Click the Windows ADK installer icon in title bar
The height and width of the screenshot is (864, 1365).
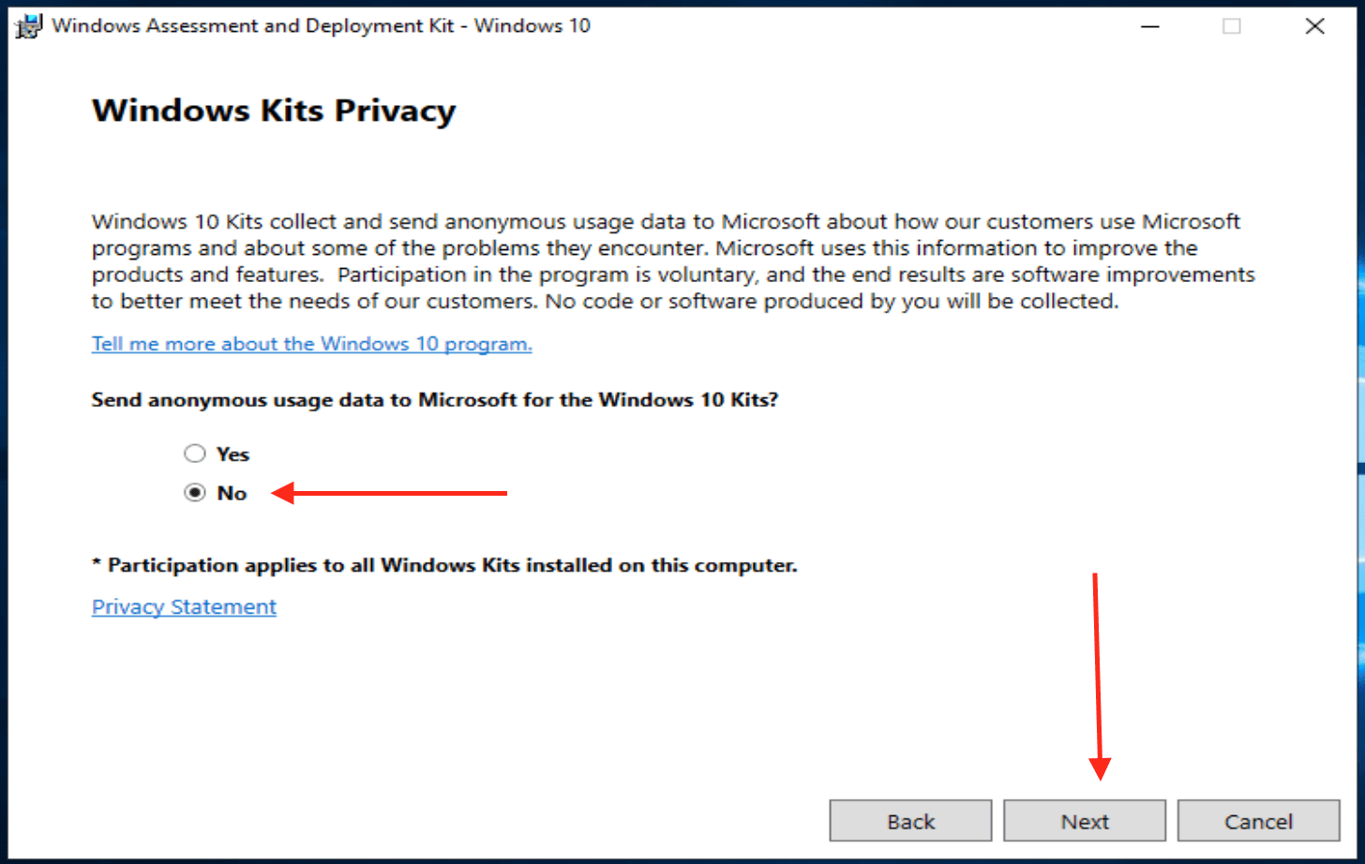[31, 26]
